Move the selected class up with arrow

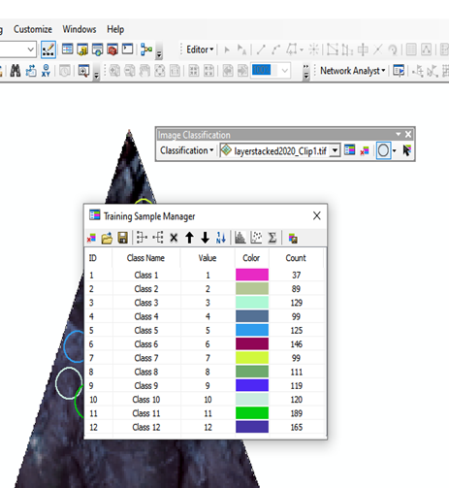click(x=189, y=238)
